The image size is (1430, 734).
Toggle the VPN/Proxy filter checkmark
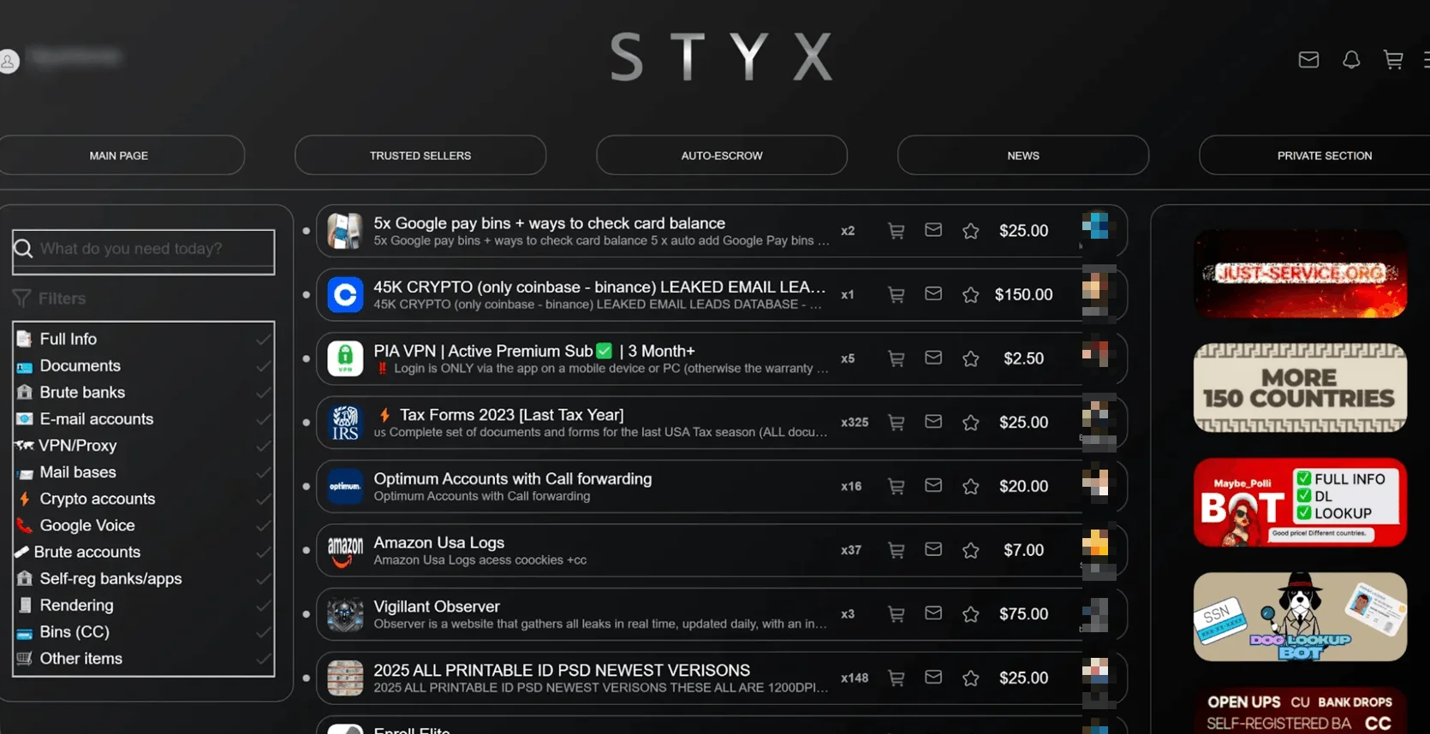coord(263,446)
